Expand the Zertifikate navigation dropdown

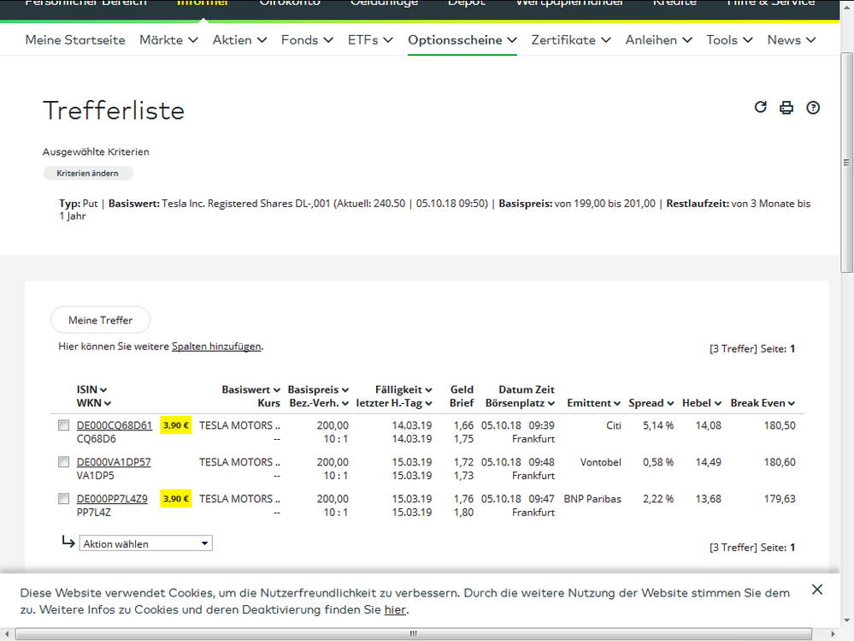570,40
